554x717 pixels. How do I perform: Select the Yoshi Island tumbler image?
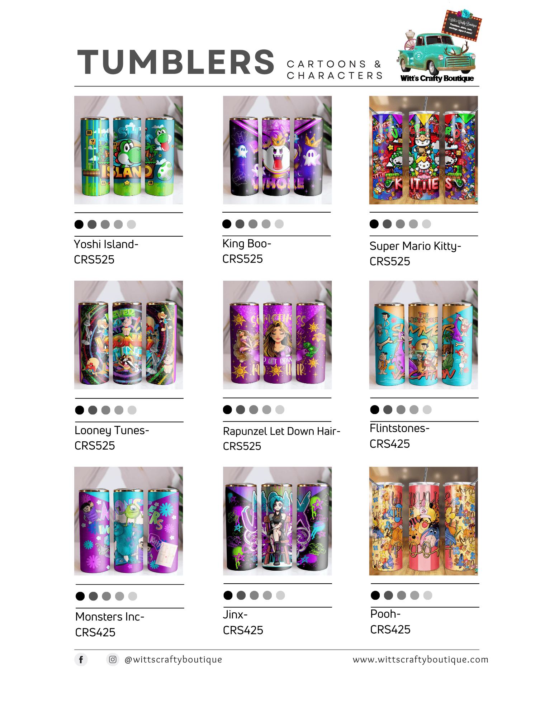(128, 150)
